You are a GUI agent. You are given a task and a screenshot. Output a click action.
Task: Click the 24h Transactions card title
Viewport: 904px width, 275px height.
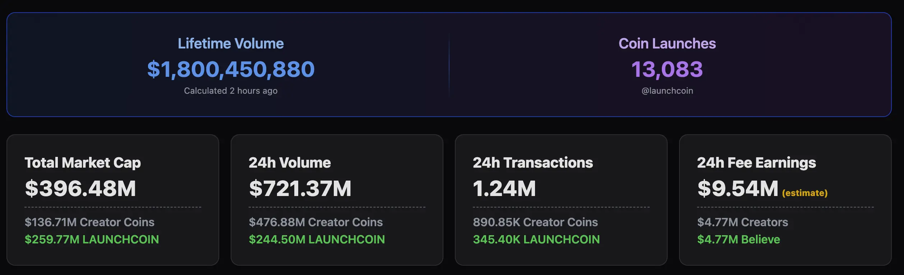point(533,163)
